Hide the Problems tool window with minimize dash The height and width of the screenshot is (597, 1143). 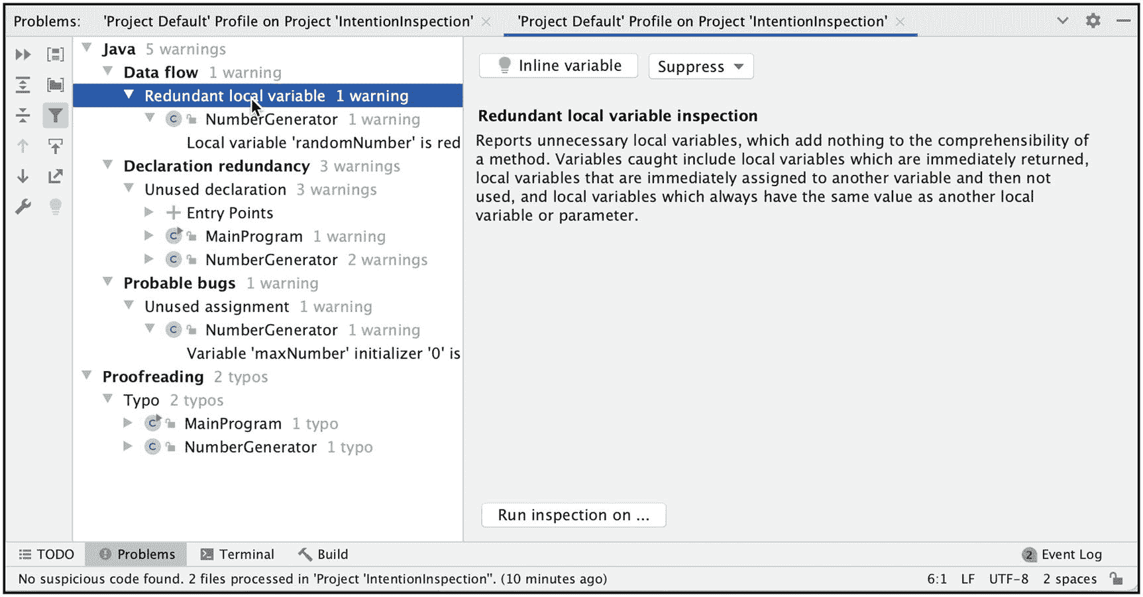pos(1123,21)
